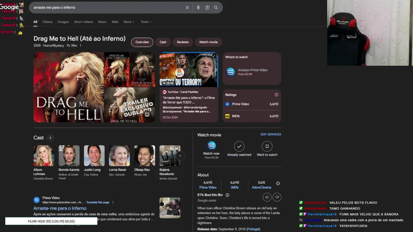
Task: Play Canal PeeWee YouTube video thumbnail
Action: click(188, 70)
